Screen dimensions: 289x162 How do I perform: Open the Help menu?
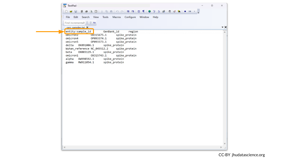coord(156,17)
